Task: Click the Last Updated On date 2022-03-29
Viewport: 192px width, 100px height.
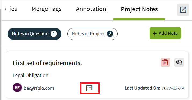Action: [x=173, y=88]
